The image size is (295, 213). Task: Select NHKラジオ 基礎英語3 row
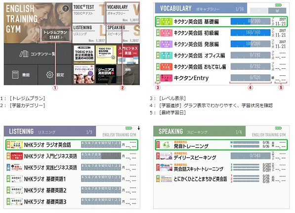click(72, 202)
